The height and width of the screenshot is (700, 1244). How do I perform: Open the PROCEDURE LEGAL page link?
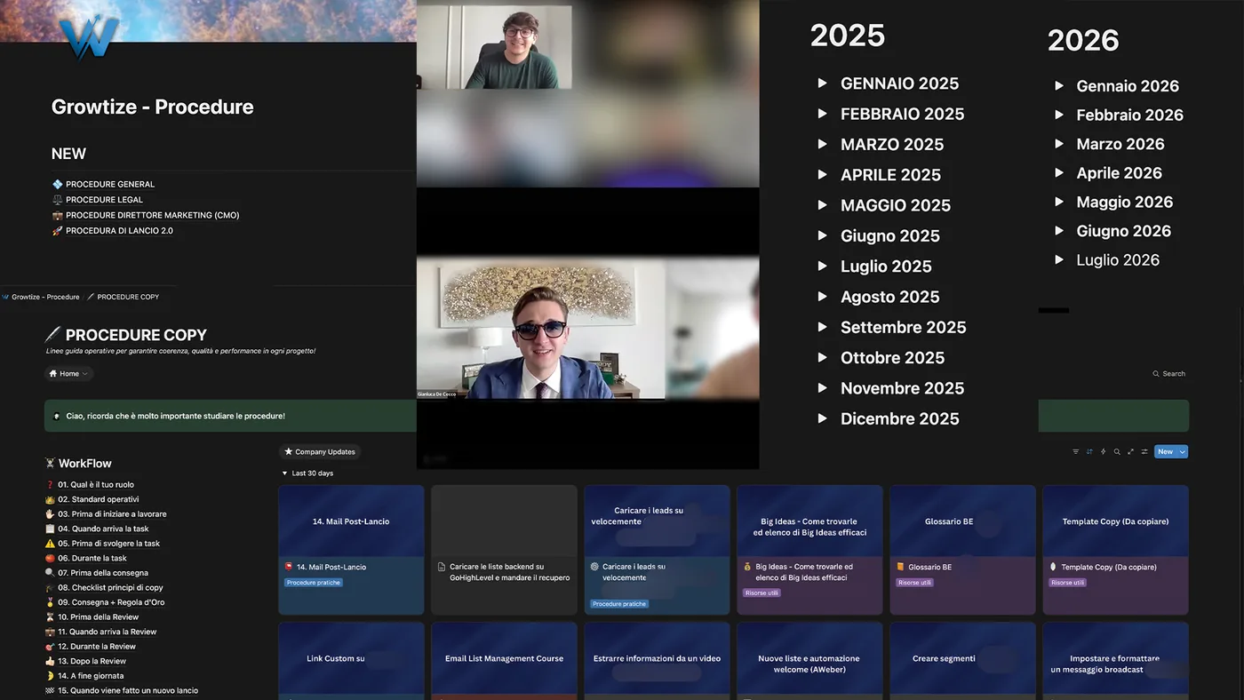pos(98,200)
